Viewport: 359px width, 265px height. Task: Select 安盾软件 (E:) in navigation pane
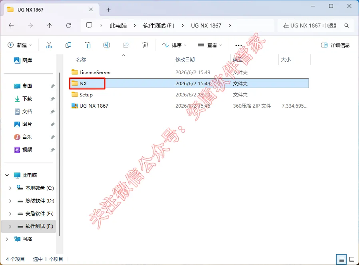(x=36, y=214)
